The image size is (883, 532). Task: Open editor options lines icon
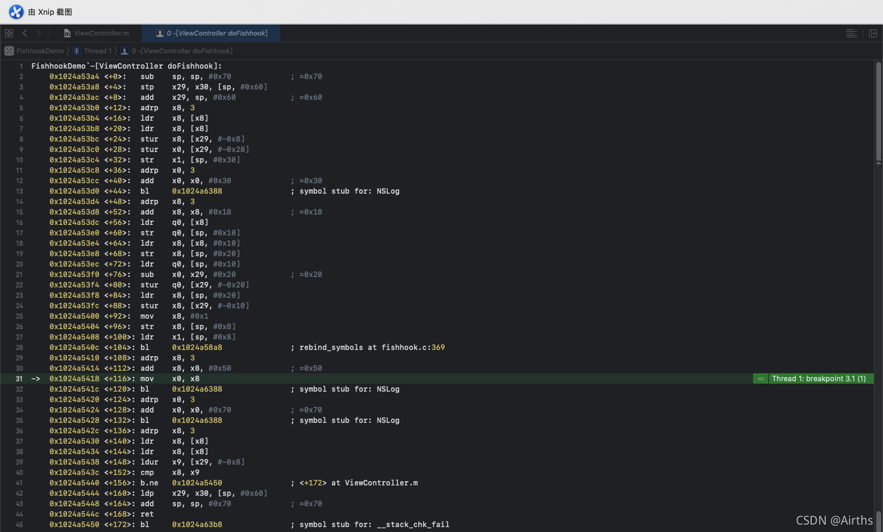(x=852, y=33)
